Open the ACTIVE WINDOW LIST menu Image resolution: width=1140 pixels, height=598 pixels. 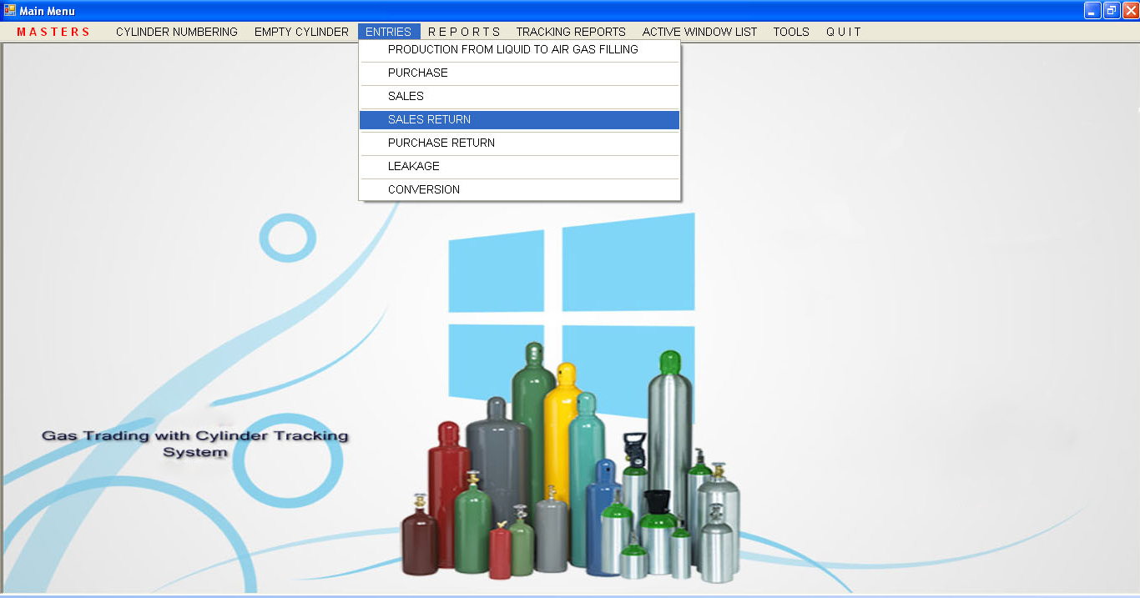coord(699,32)
